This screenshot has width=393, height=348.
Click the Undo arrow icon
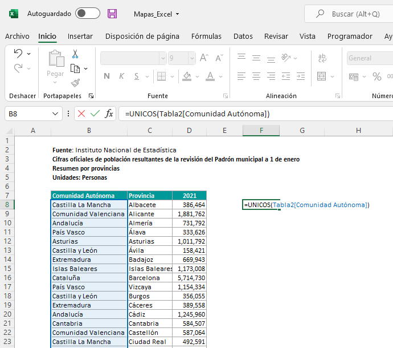(x=18, y=54)
